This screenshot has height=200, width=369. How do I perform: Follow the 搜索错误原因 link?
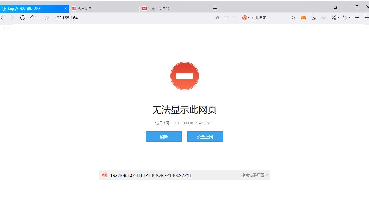pyautogui.click(x=253, y=175)
